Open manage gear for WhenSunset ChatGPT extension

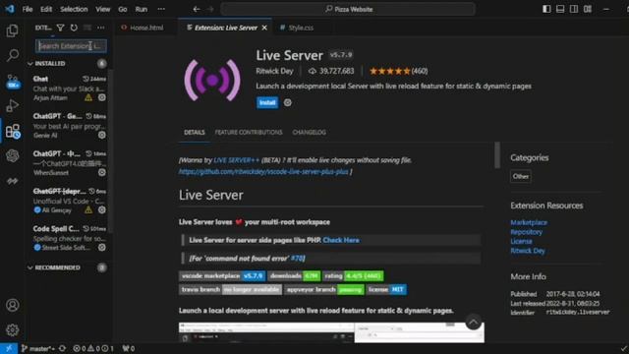click(x=102, y=172)
